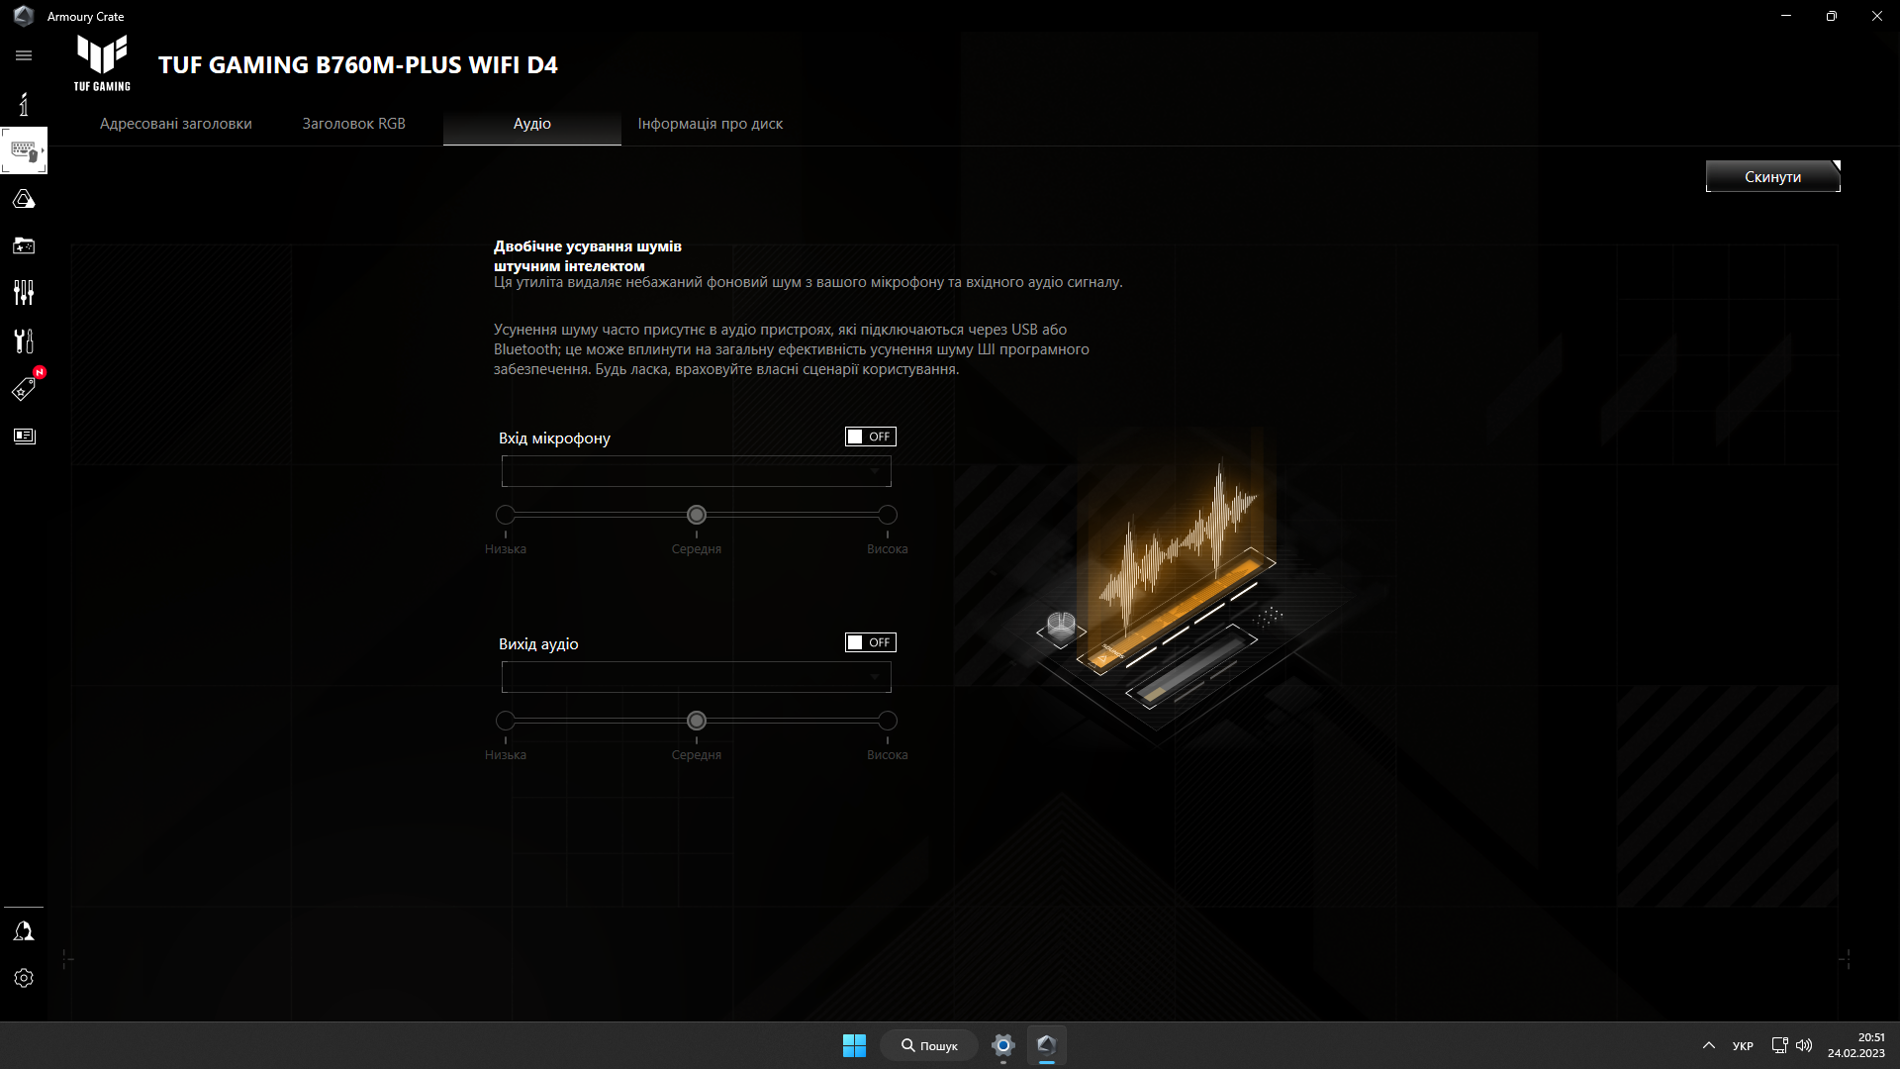
Task: Open the notification bell in sidebar
Action: [x=24, y=931]
